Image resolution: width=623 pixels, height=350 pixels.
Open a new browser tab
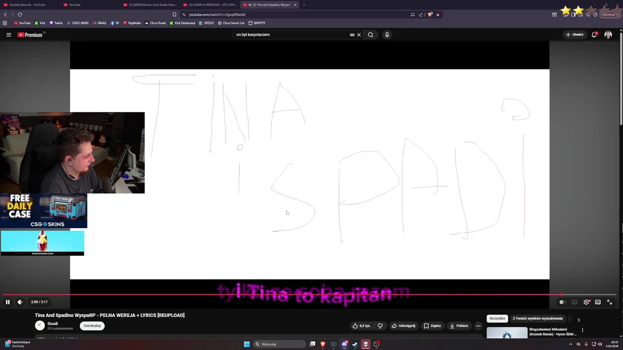[304, 5]
